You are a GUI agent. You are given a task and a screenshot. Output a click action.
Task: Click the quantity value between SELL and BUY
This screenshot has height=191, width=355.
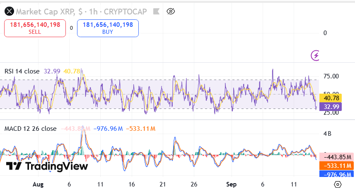tap(71, 28)
